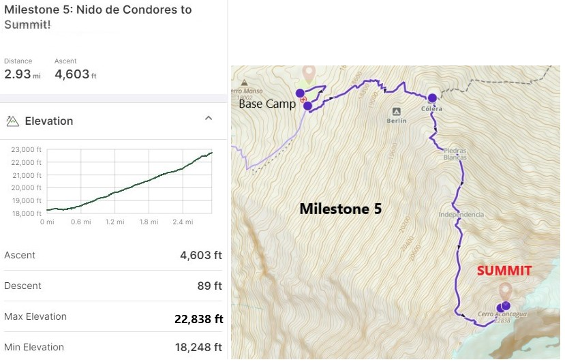The height and width of the screenshot is (362, 565).
Task: Select the Descent stat row
Action: click(x=113, y=286)
